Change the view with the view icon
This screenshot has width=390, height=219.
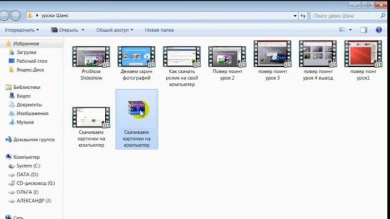pos(342,30)
